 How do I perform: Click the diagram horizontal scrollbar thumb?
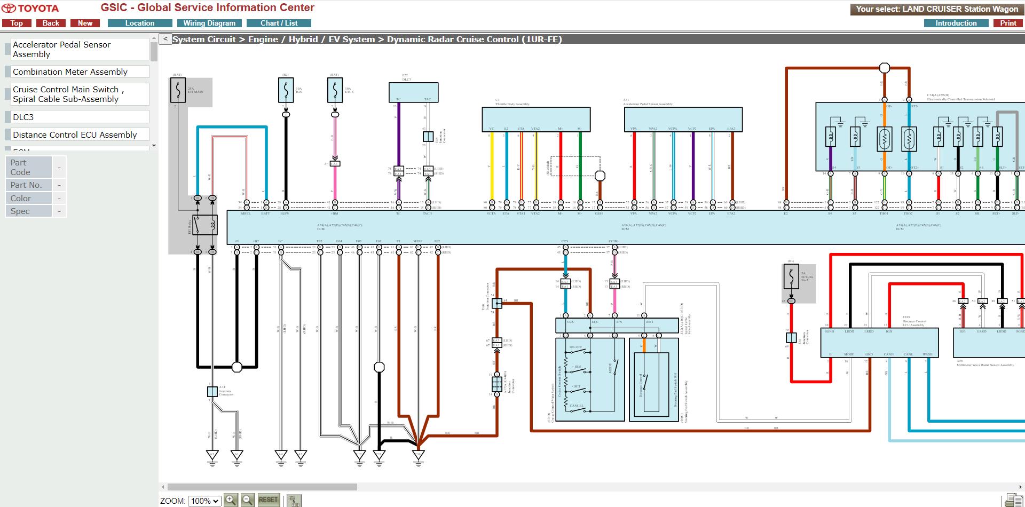[262, 487]
